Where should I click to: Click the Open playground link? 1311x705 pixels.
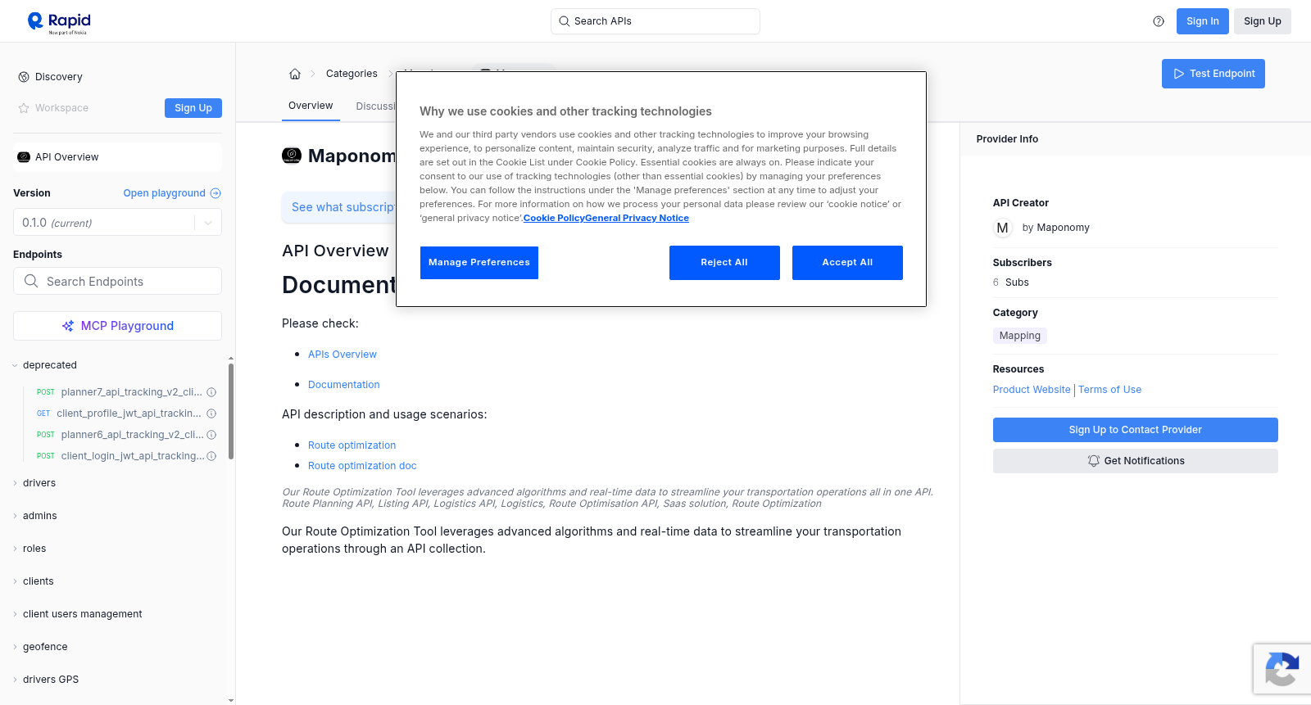tap(164, 193)
